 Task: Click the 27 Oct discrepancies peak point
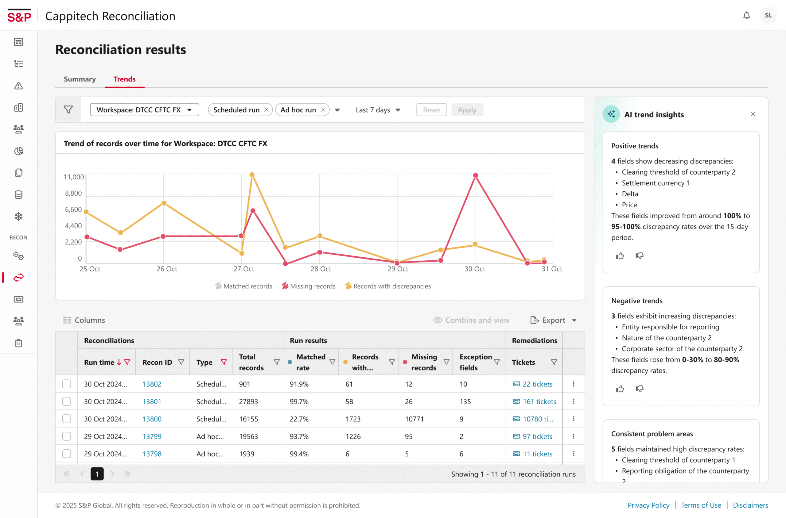(x=252, y=175)
